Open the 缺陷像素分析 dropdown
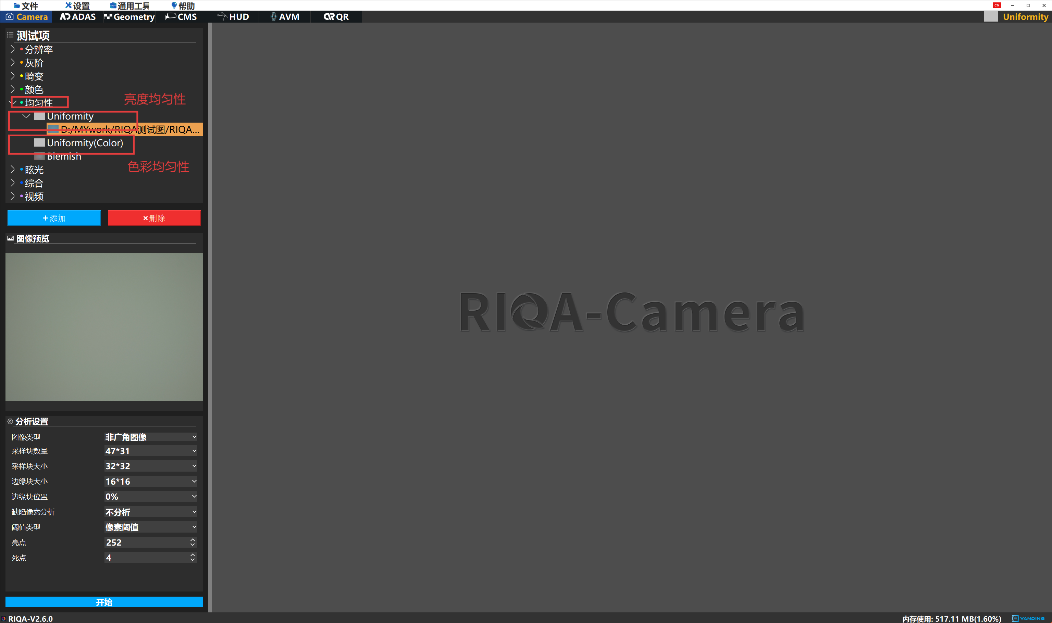 (x=150, y=512)
